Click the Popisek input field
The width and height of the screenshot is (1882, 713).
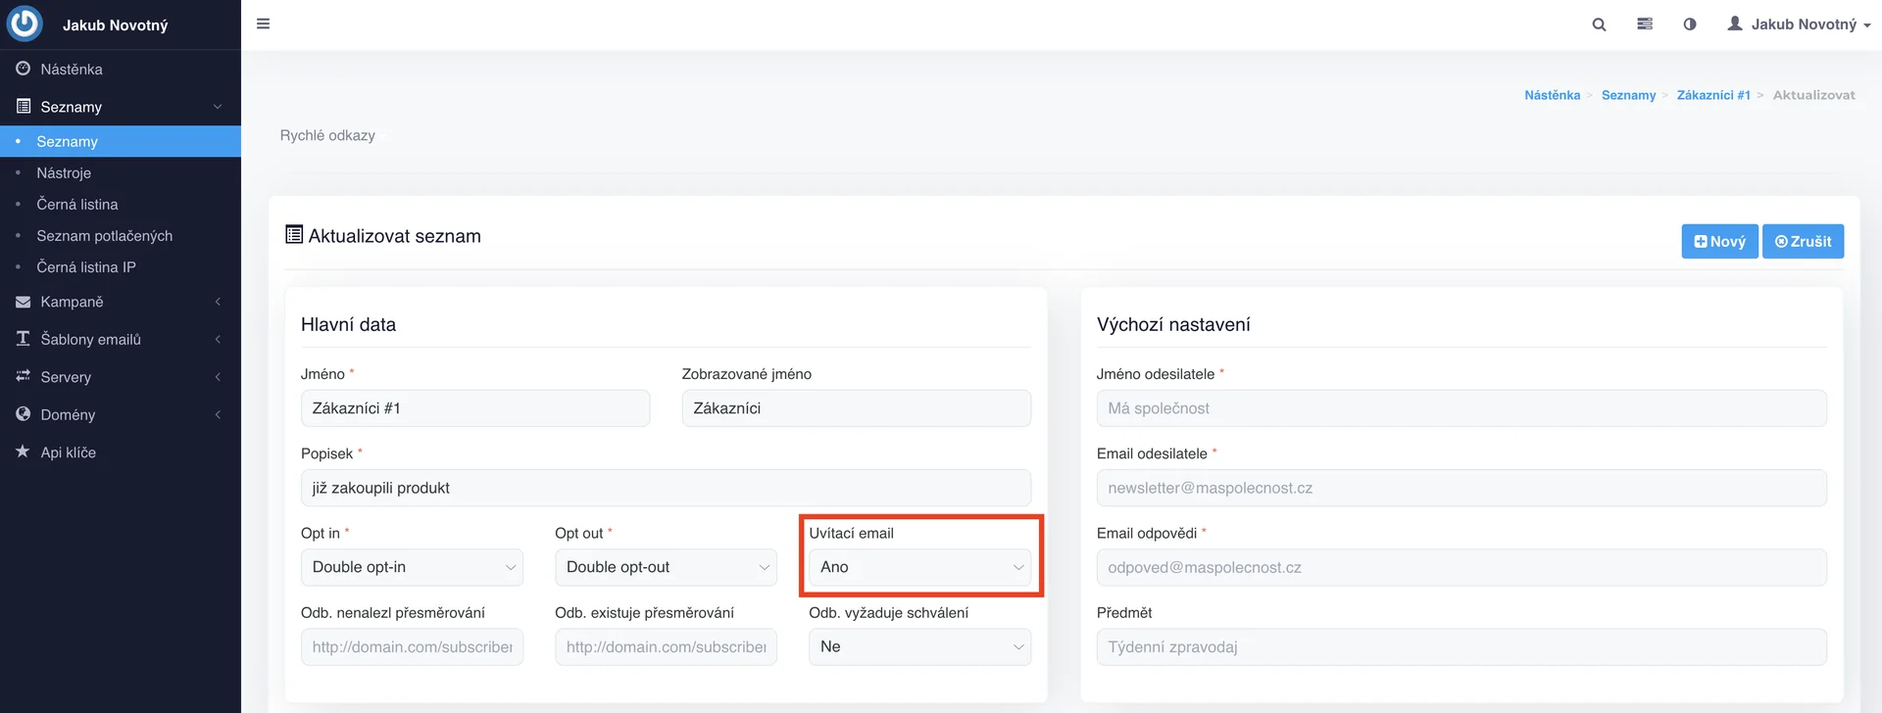tap(666, 488)
